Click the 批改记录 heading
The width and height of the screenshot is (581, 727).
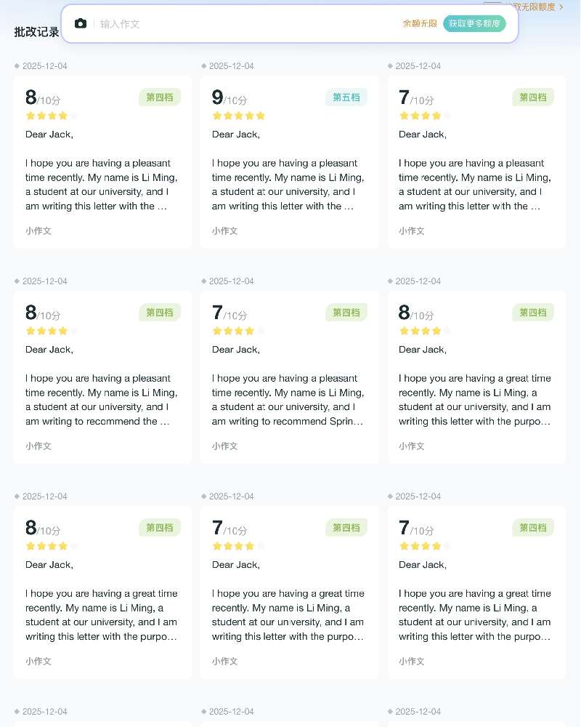[x=36, y=32]
